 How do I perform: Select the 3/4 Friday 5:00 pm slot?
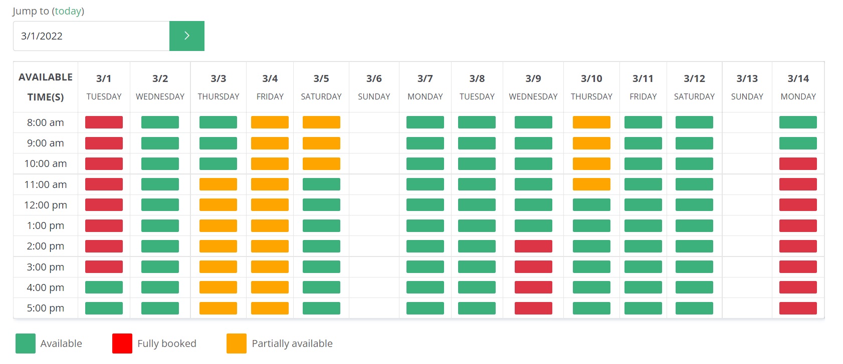(x=270, y=308)
